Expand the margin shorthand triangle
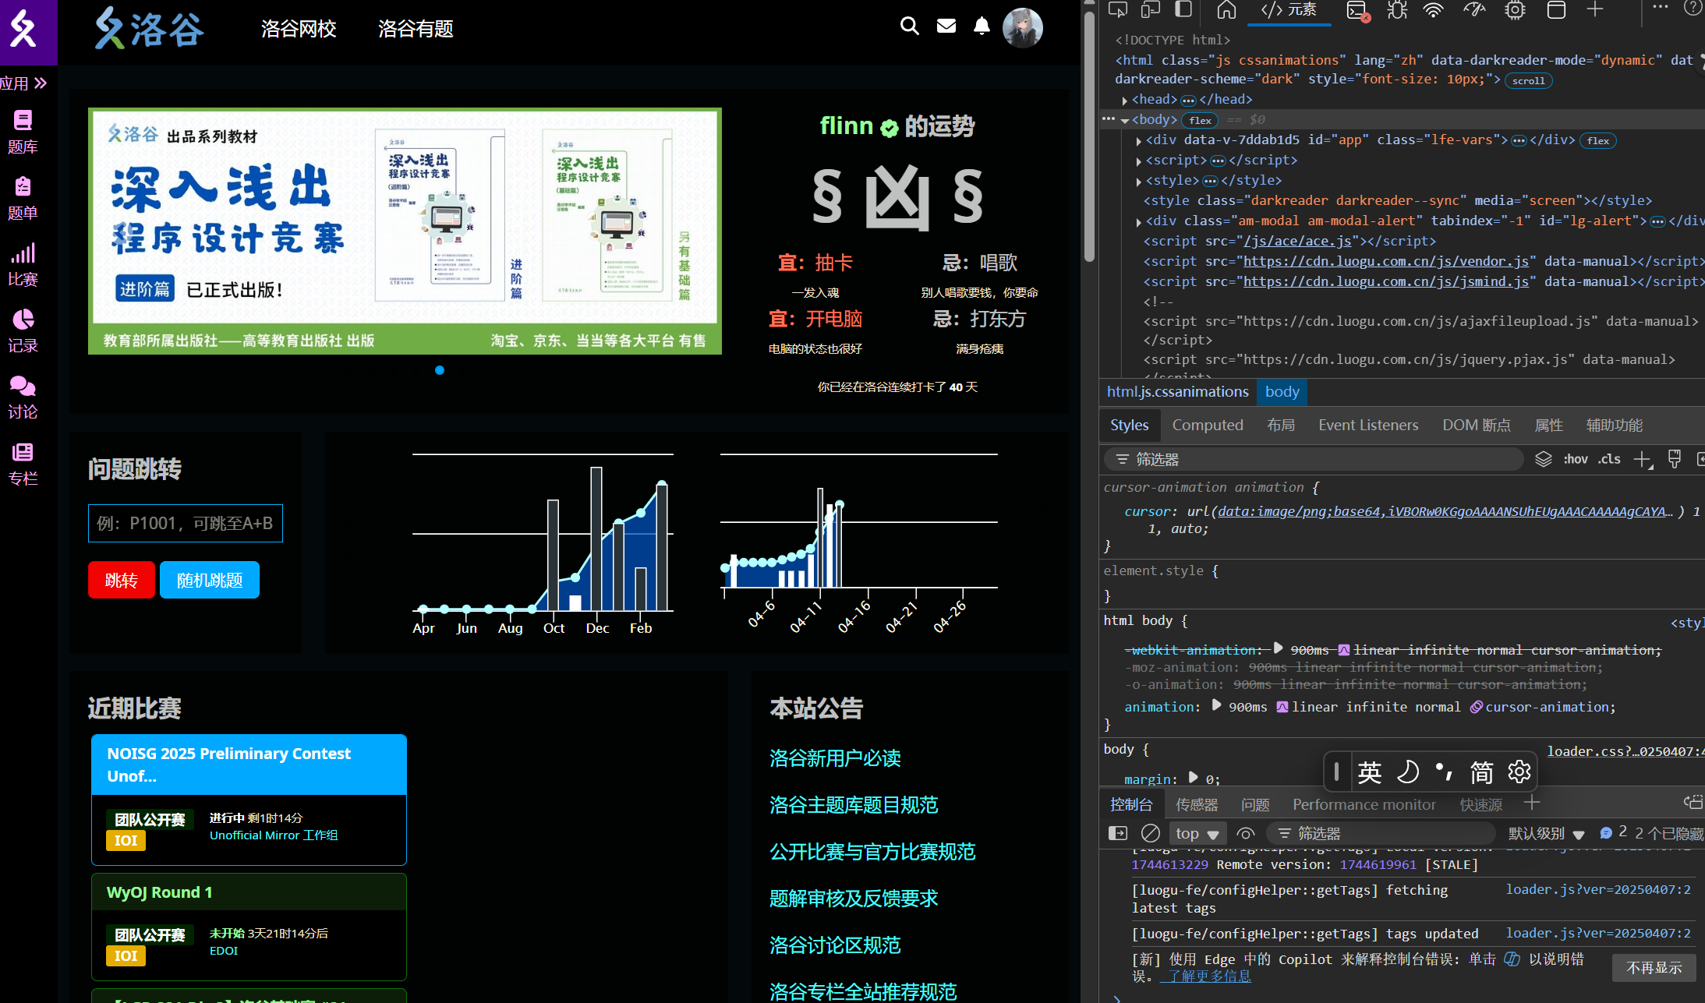This screenshot has width=1705, height=1003. tap(1193, 778)
